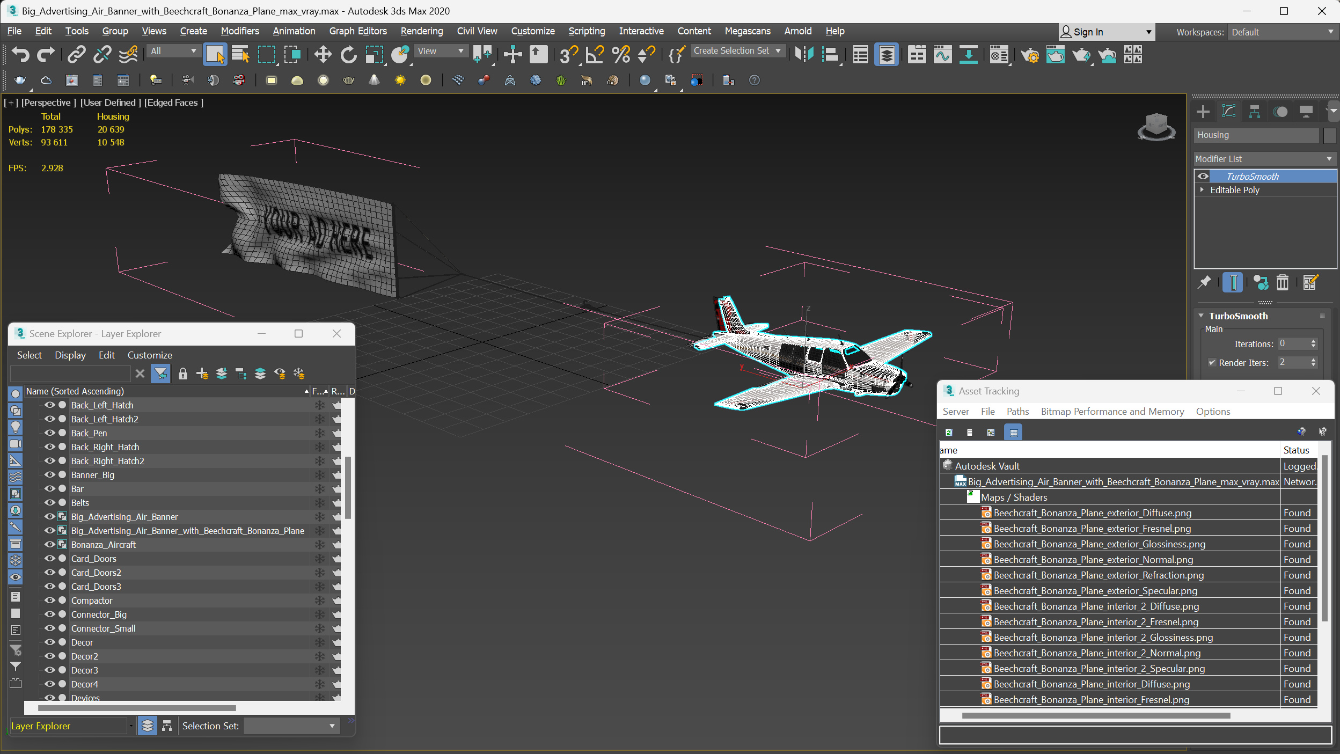Viewport: 1340px width, 754px height.
Task: Hide the Back_Pen object via eye
Action: point(50,433)
